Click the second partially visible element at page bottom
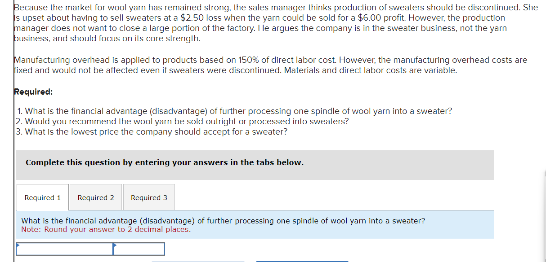The width and height of the screenshot is (546, 262). coord(302,261)
